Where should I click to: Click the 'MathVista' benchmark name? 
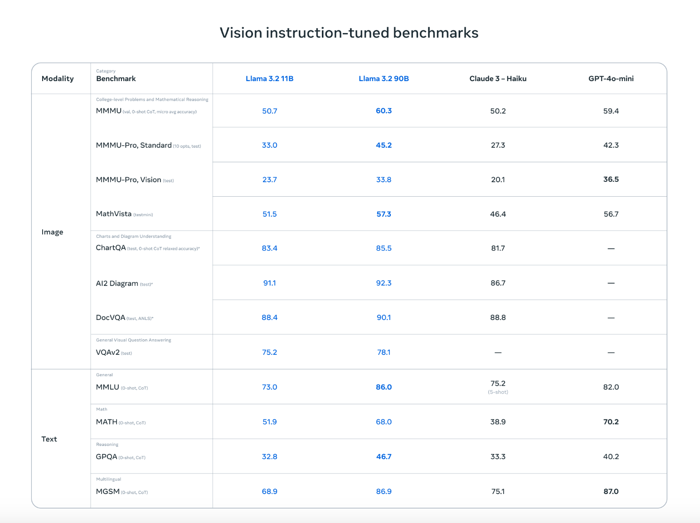(114, 214)
